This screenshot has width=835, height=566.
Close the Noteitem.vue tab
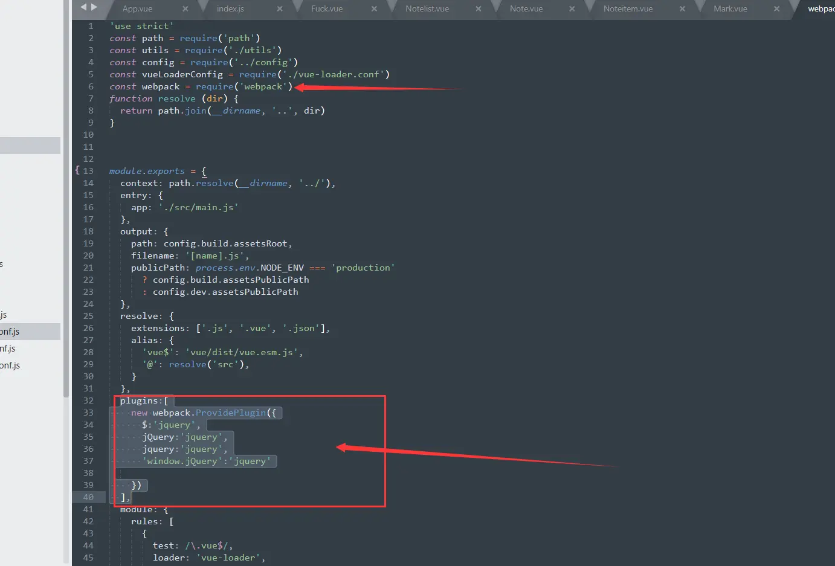[x=682, y=8]
